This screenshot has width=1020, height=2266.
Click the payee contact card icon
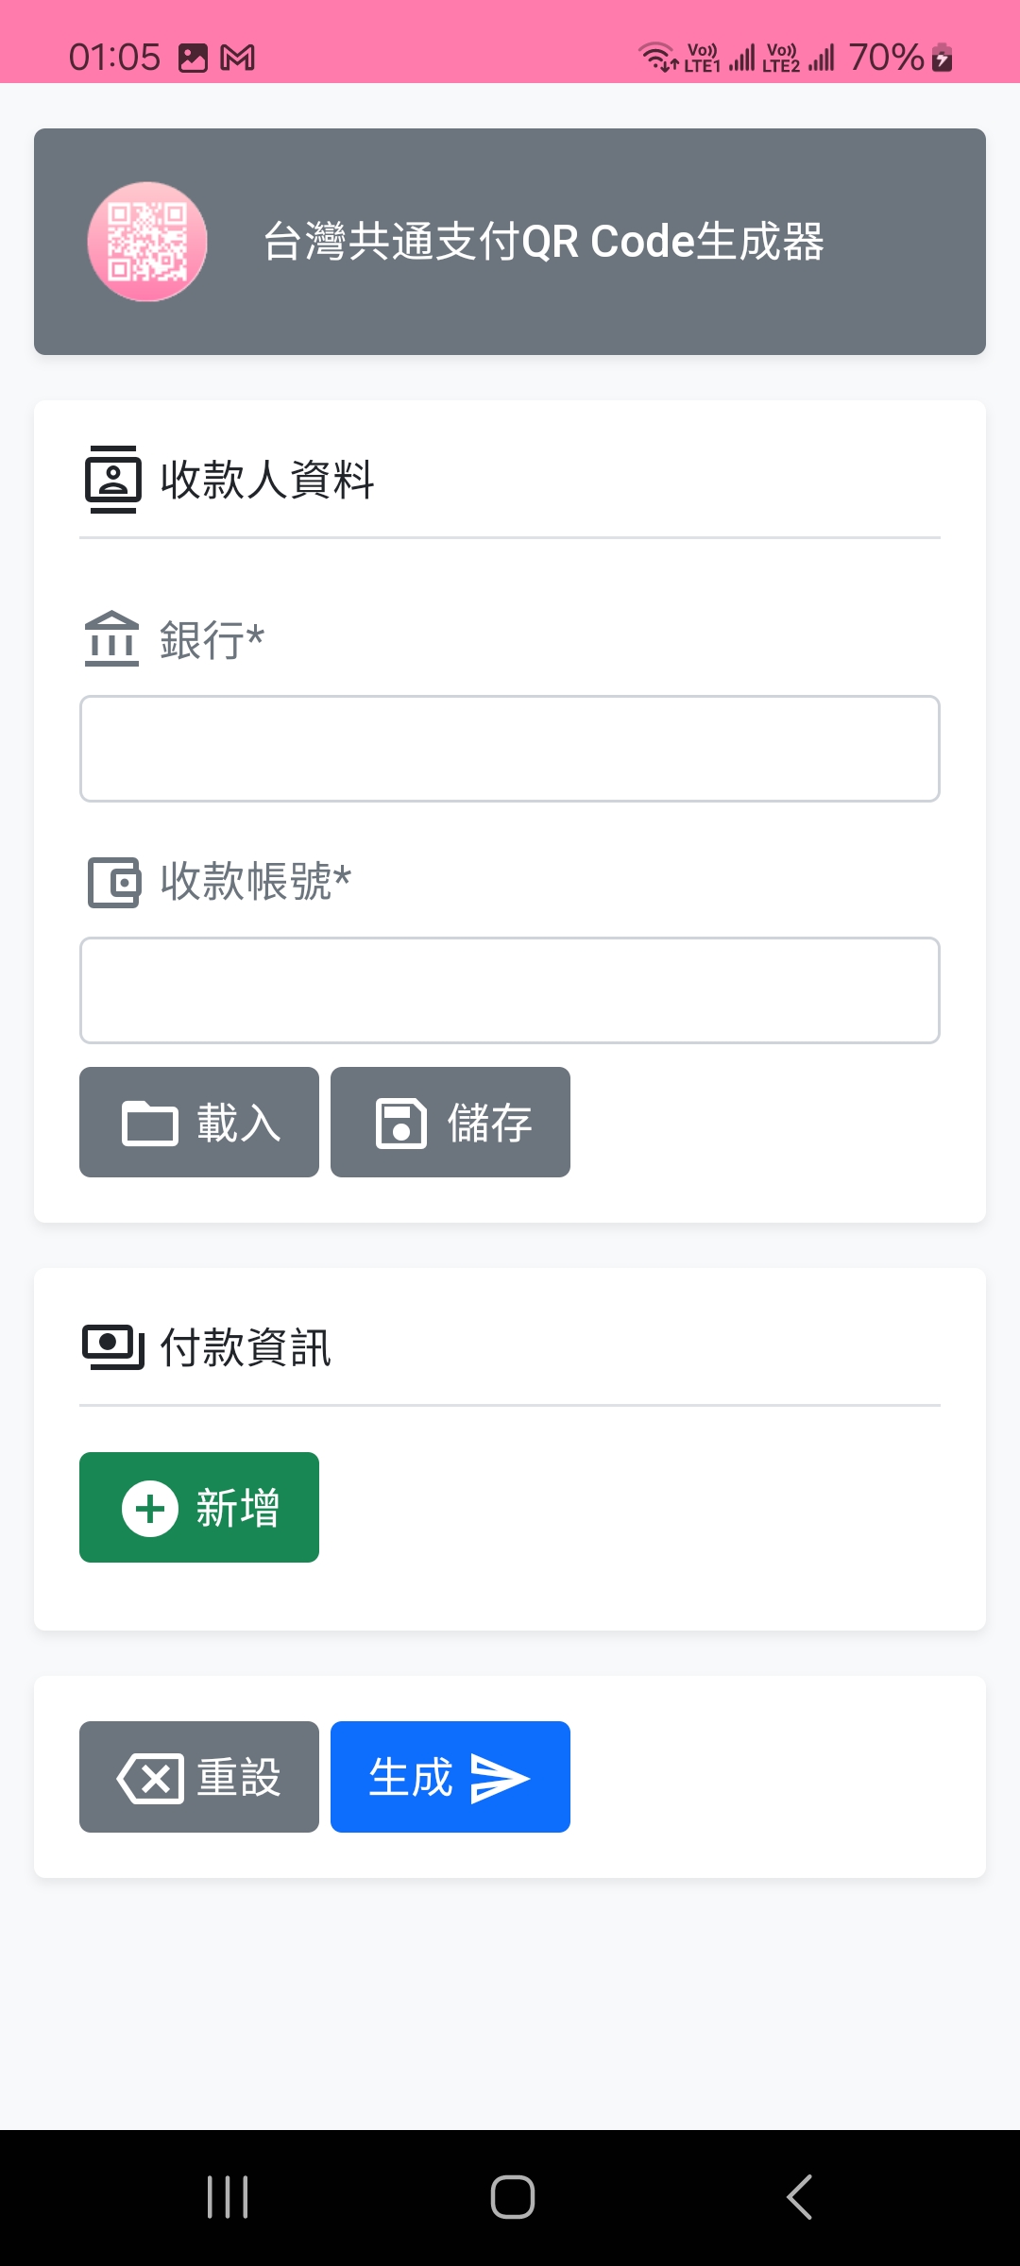click(x=113, y=480)
